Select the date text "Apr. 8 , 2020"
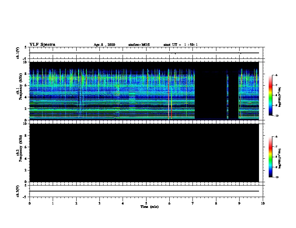Screen dimensions: 296x228 (104, 45)
